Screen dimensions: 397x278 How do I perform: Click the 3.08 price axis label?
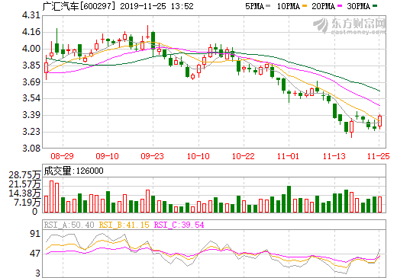[x=31, y=148]
